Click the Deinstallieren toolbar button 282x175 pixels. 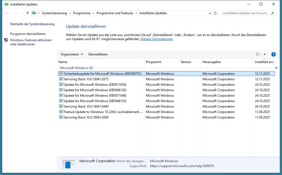pyautogui.click(x=98, y=54)
